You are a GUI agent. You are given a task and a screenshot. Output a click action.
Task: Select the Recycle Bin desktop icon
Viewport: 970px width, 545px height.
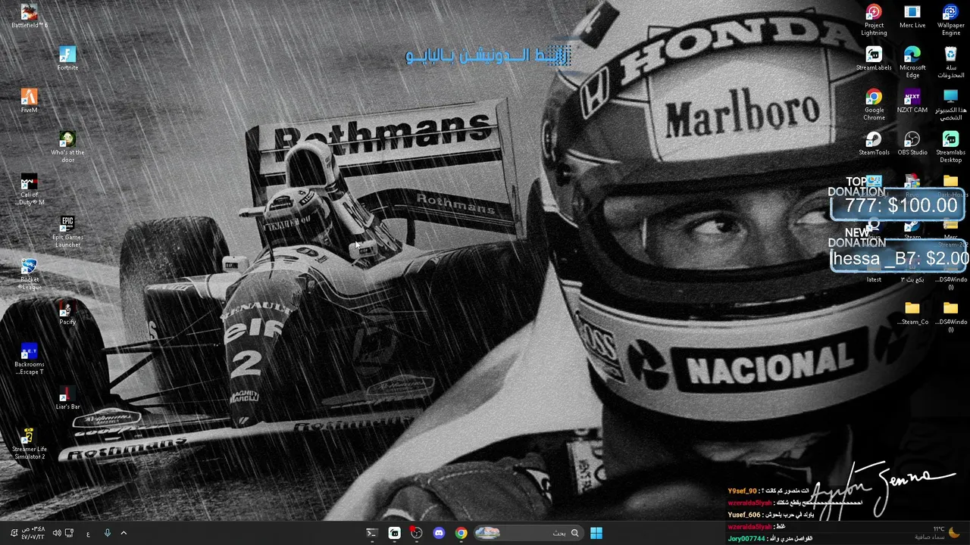click(x=950, y=62)
